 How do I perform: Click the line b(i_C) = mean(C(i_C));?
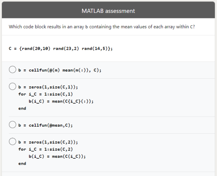coord(57,156)
